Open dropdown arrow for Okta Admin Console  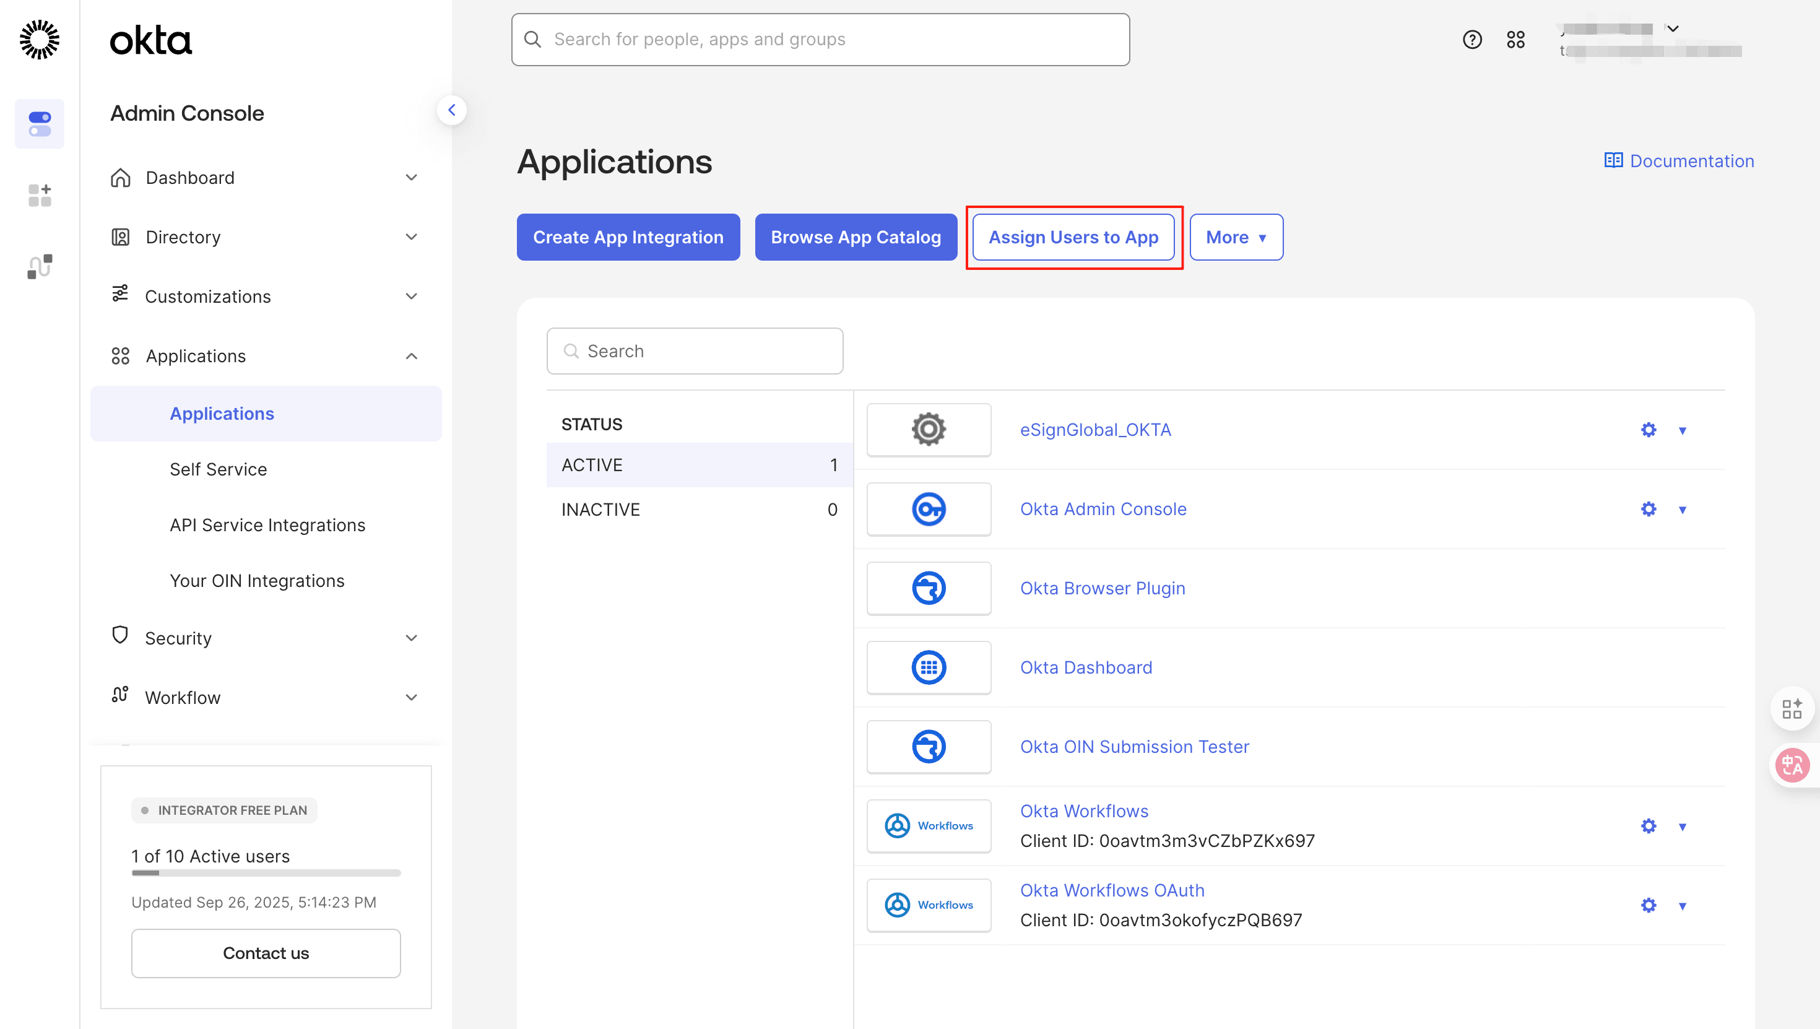[x=1682, y=510]
